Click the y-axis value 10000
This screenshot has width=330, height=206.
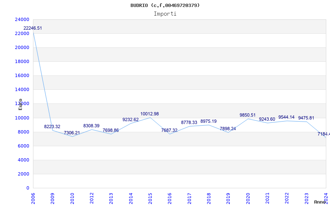pyautogui.click(x=22, y=118)
